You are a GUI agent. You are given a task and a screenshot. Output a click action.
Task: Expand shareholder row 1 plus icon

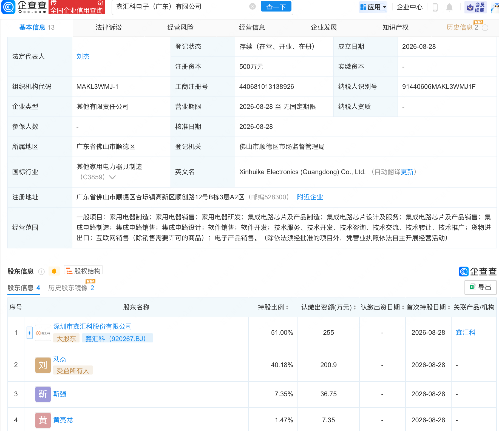click(30, 333)
